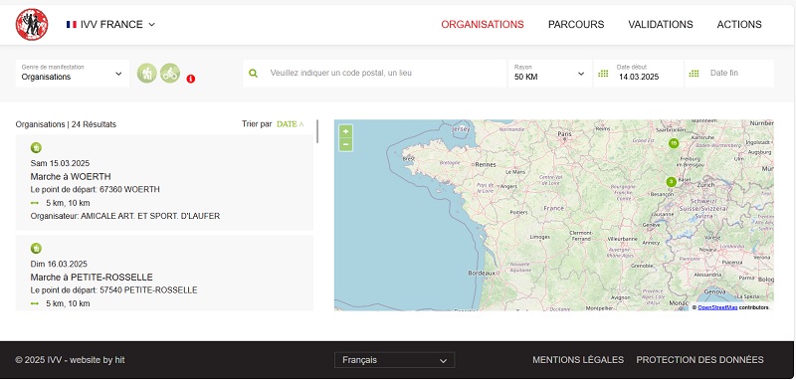
Task: Click the results list scrollbar
Action: coord(317,131)
